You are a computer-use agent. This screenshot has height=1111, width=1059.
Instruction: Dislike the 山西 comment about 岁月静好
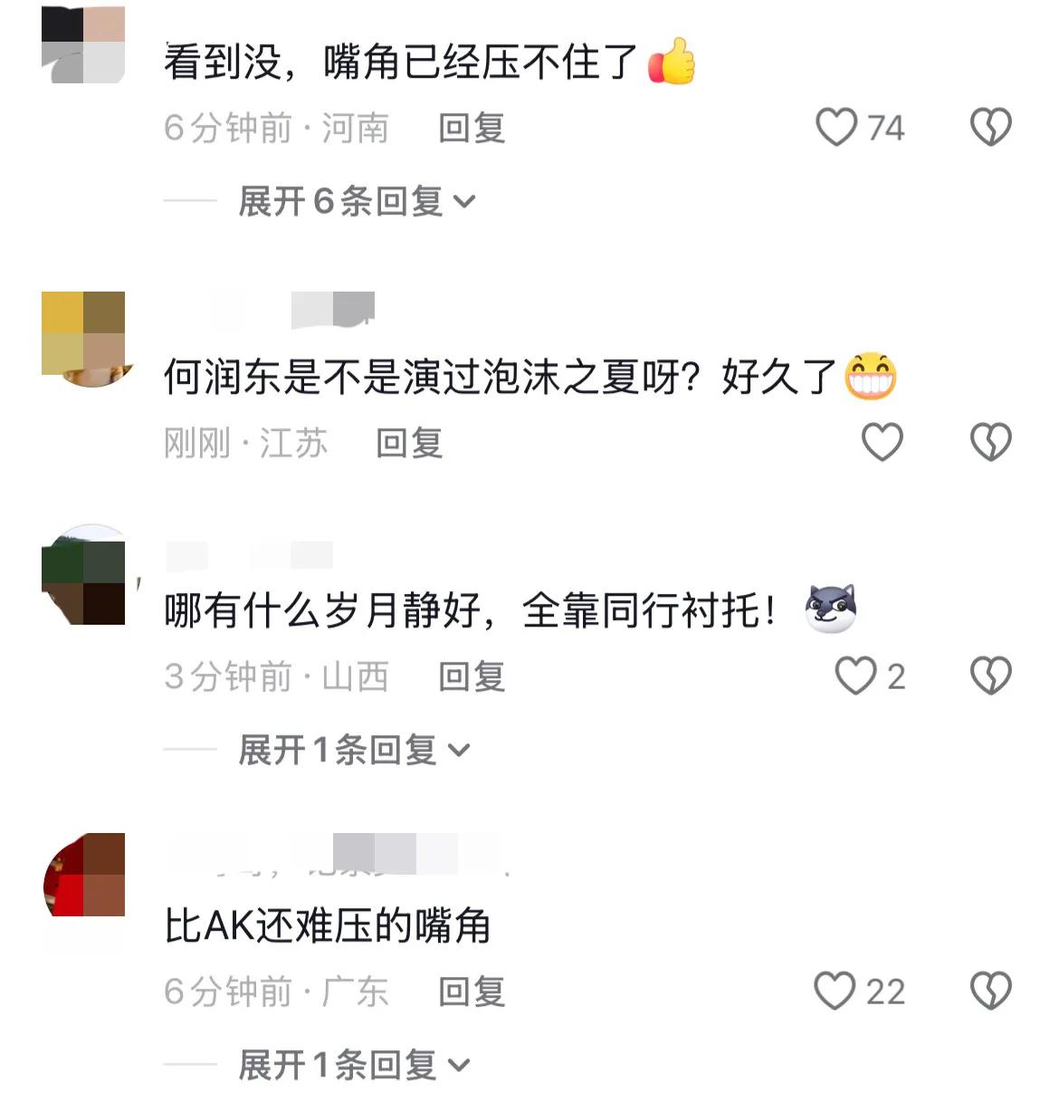[991, 675]
